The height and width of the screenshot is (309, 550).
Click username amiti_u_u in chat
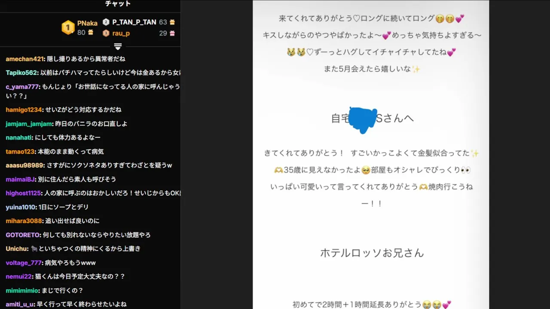point(20,304)
